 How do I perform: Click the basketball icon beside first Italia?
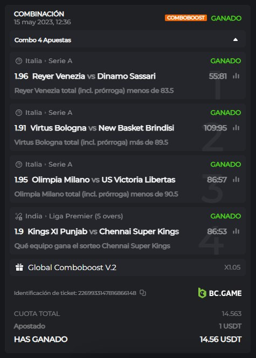[19, 61]
